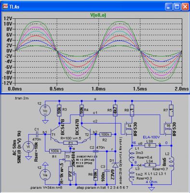Click potentiometer P1 component
This screenshot has width=190, height=193.
point(70,143)
